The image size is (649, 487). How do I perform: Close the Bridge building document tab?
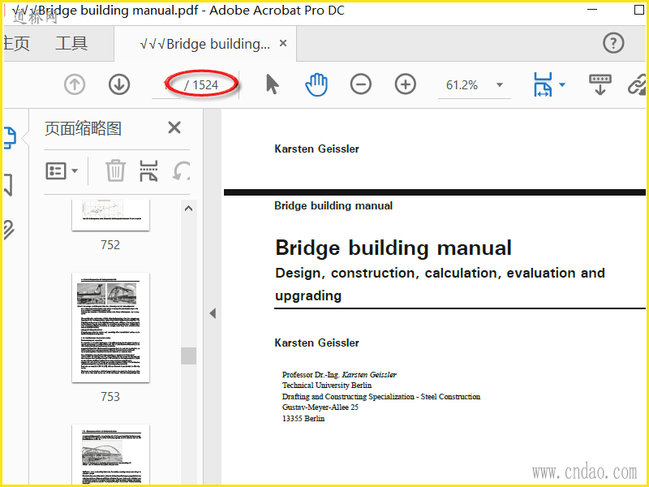tap(283, 43)
